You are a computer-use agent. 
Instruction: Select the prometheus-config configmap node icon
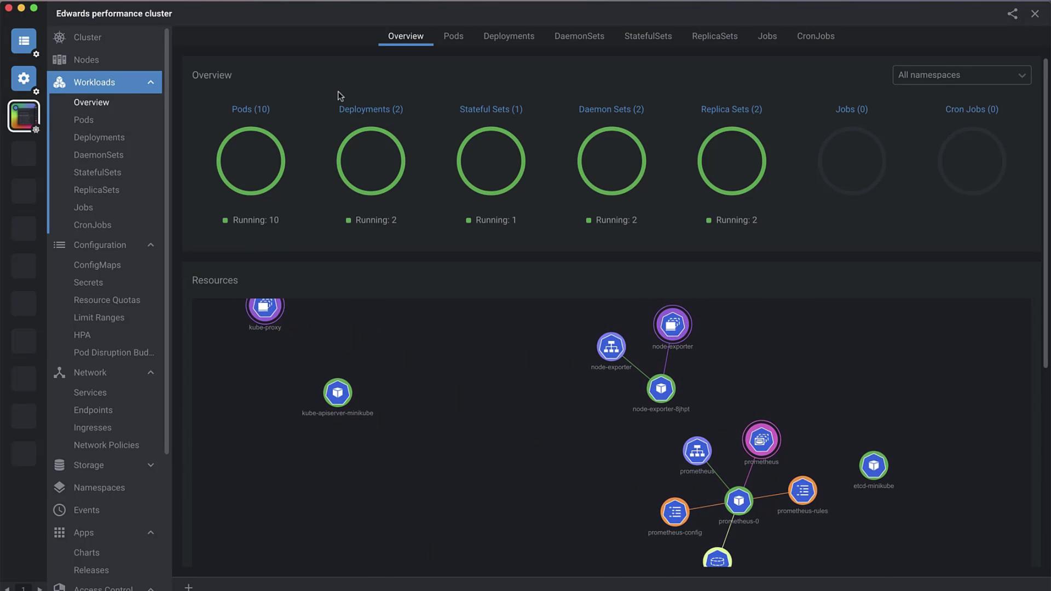[674, 512]
